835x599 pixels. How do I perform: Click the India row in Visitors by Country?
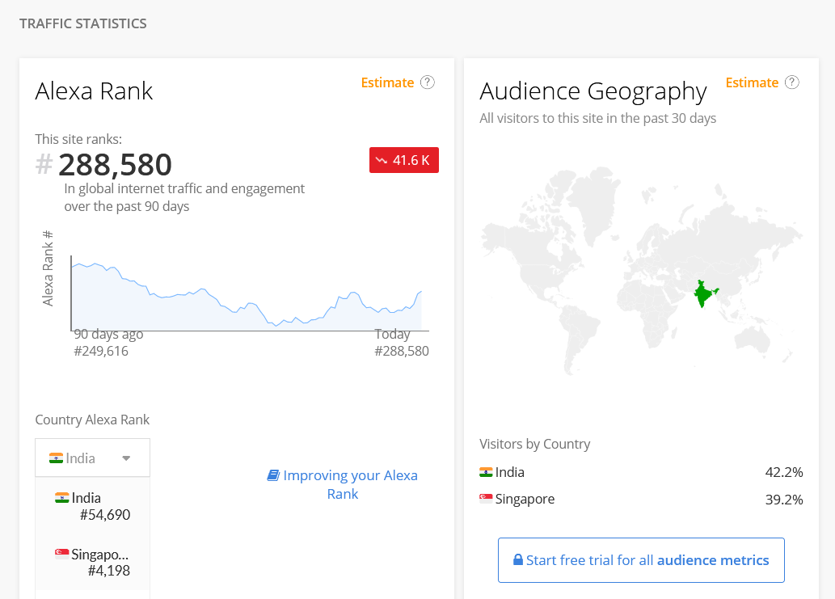pyautogui.click(x=640, y=472)
